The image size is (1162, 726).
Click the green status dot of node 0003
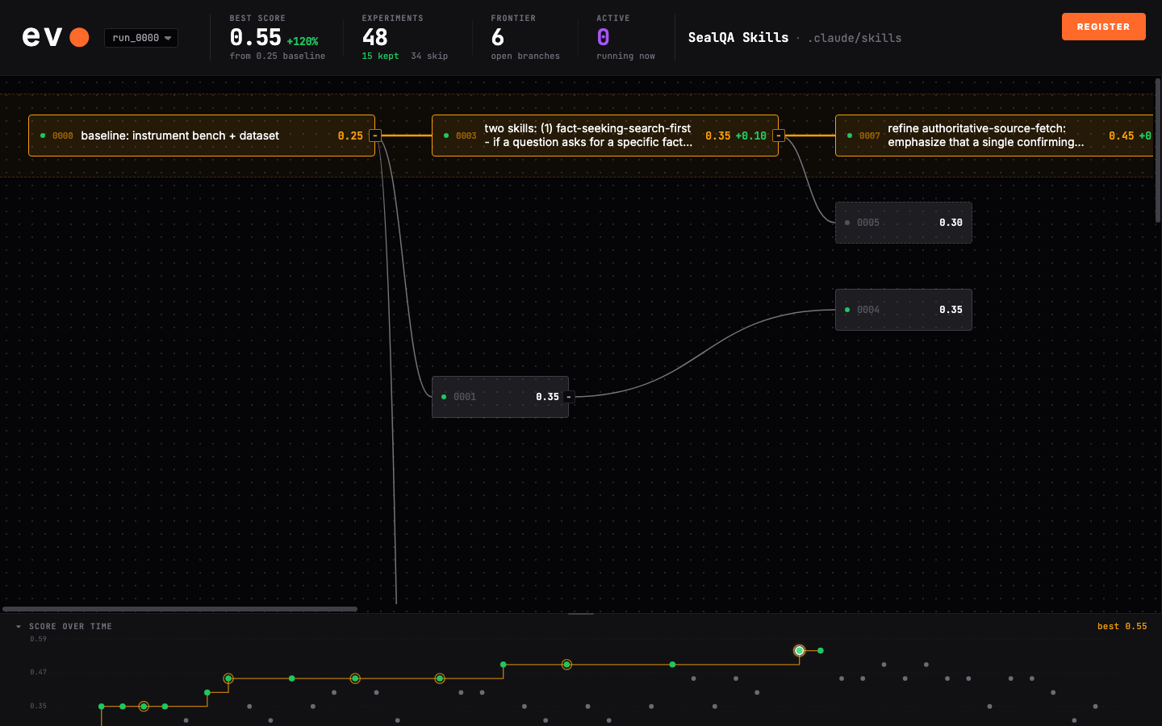click(446, 136)
